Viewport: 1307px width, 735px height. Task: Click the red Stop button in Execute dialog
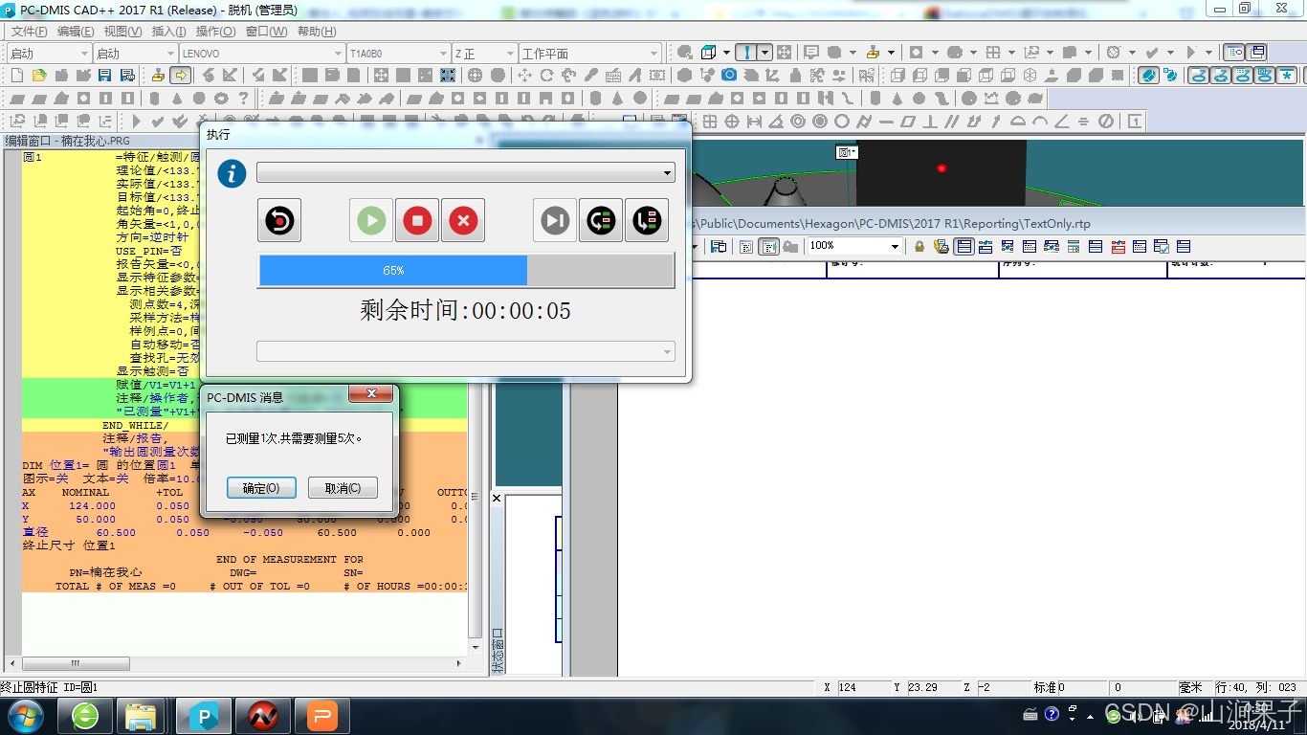(417, 221)
